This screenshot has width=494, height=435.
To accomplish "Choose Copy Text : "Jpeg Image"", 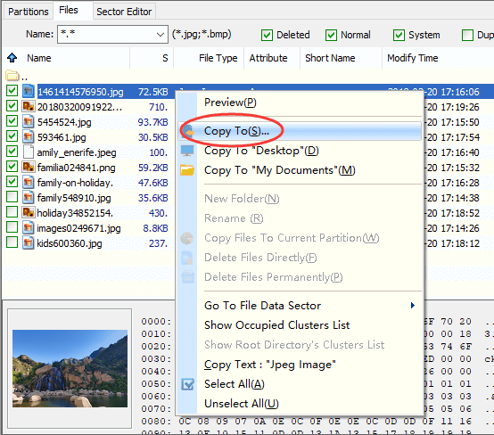I will (270, 365).
